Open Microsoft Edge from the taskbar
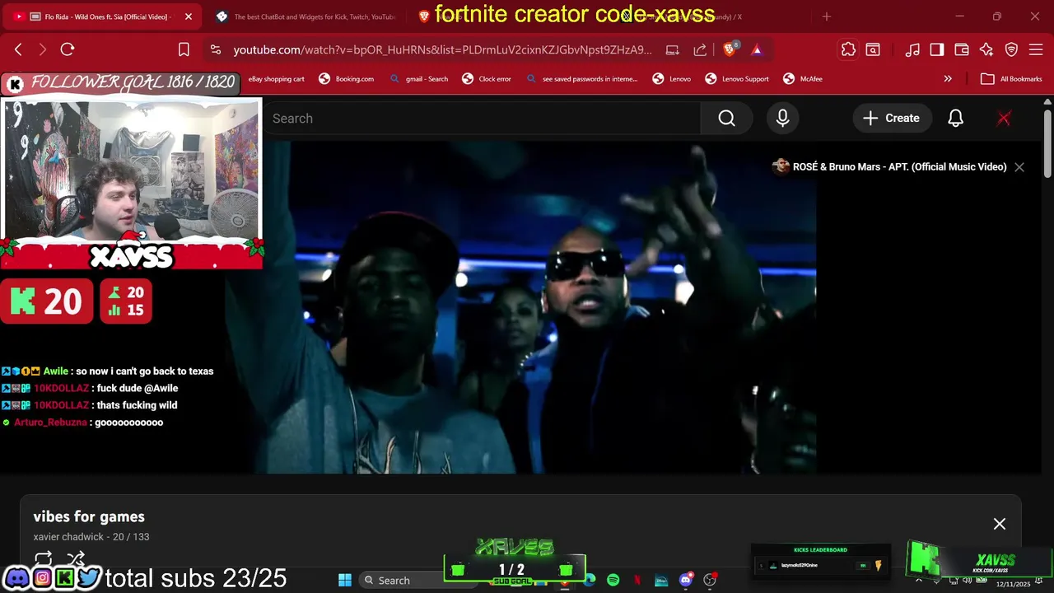The width and height of the screenshot is (1054, 593). [590, 581]
